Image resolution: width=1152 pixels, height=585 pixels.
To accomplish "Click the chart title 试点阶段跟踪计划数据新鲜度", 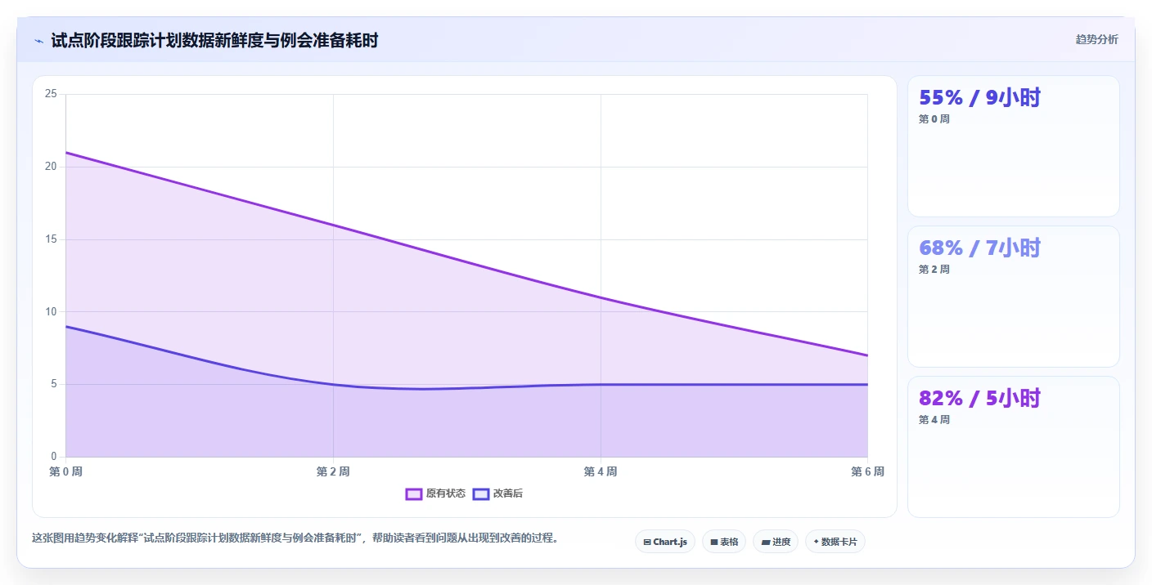I will pyautogui.click(x=214, y=40).
